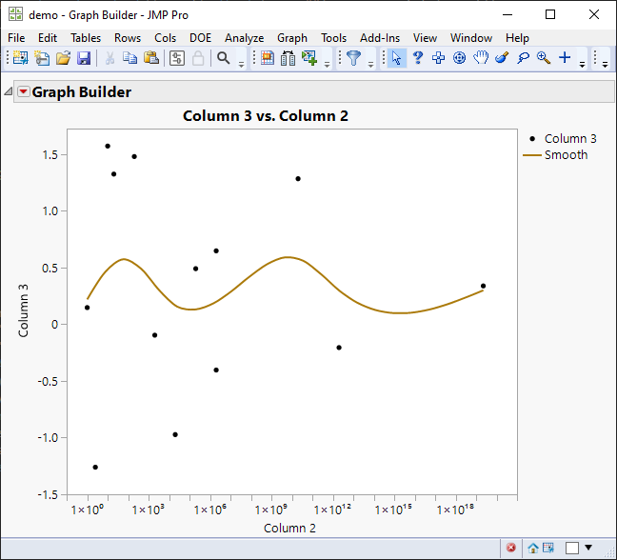Select the Crosshairs plus tool
Viewport: 617px width, 560px height.
point(565,57)
